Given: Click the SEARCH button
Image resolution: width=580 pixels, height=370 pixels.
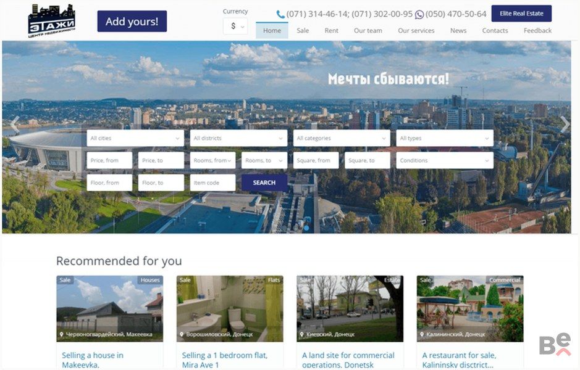Looking at the screenshot, I should 264,183.
